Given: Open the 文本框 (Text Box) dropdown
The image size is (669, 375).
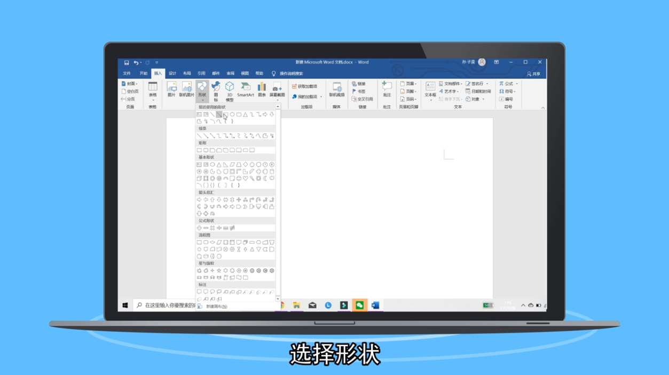Looking at the screenshot, I should click(430, 91).
